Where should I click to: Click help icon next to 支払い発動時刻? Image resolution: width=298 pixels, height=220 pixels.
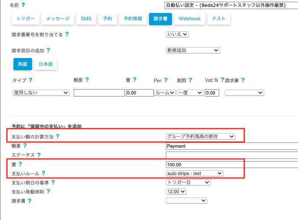click(x=48, y=191)
